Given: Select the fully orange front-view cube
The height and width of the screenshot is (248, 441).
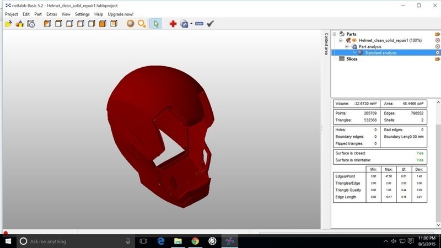Looking at the screenshot, I should [x=103, y=24].
